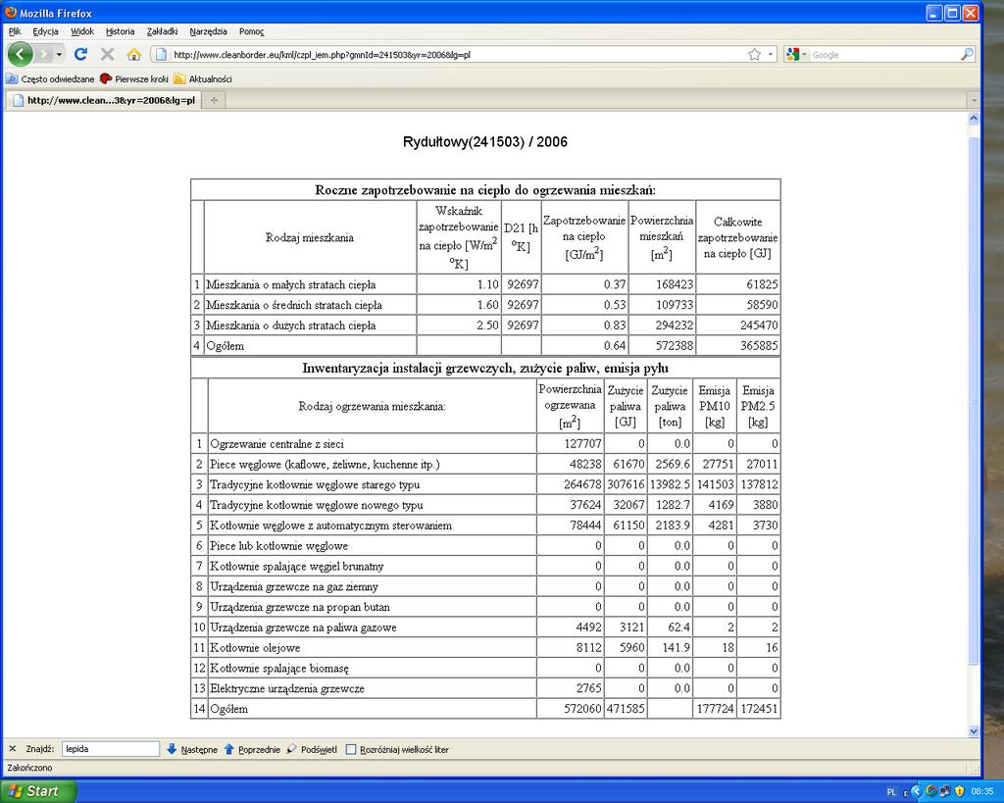Open the back/forward history dropdown arrow
Viewport: 1004px width, 803px height.
click(59, 55)
